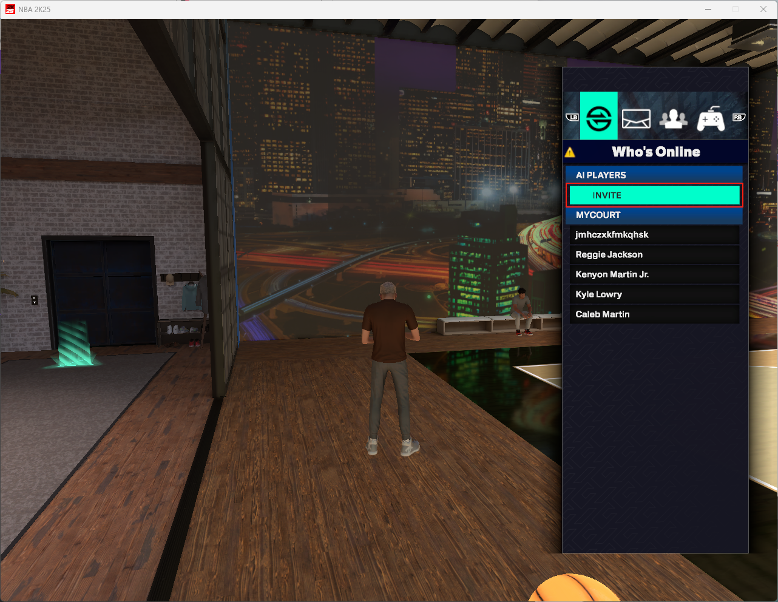Click the LB bumper icon
This screenshot has width=778, height=602.
[572, 117]
